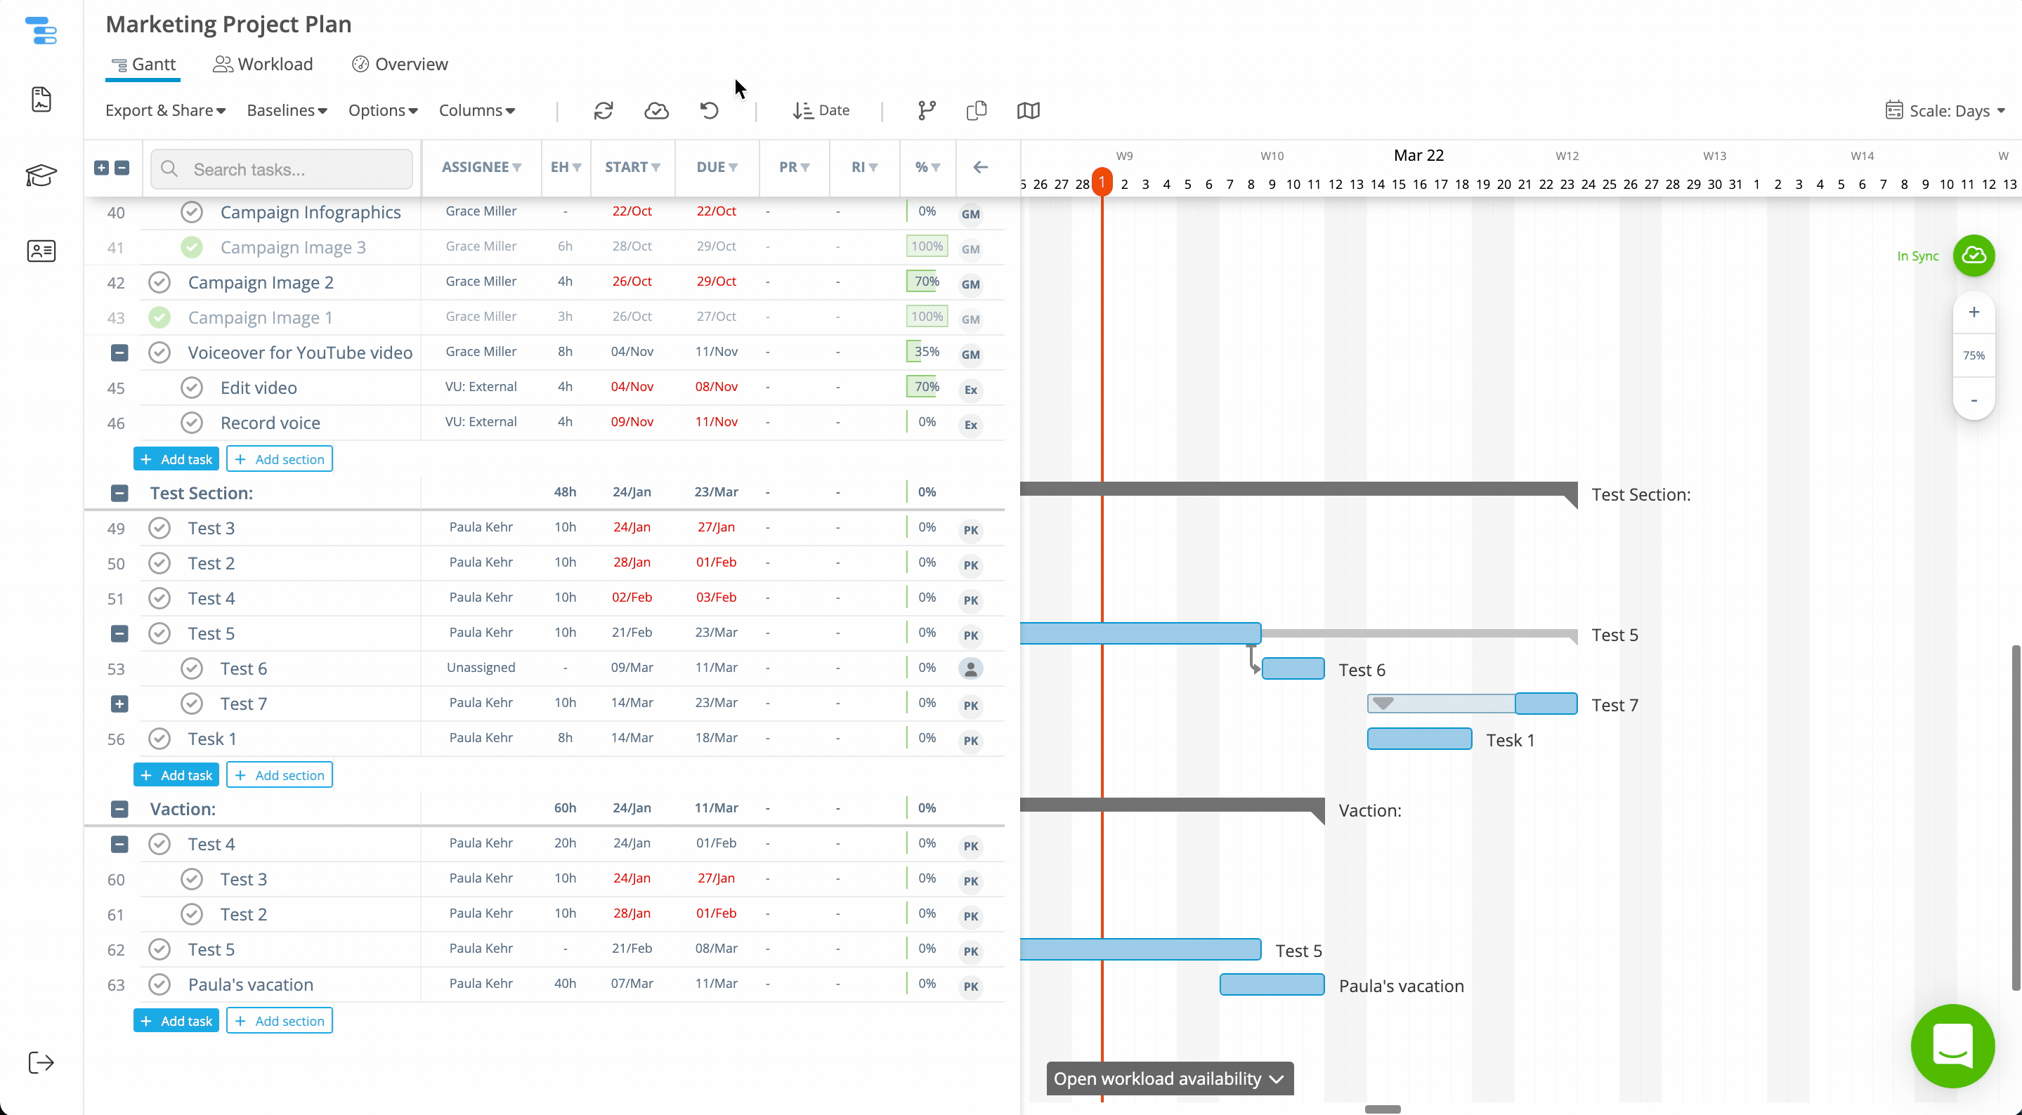The height and width of the screenshot is (1115, 2022).
Task: Click the Open workload availability button
Action: coord(1169,1078)
